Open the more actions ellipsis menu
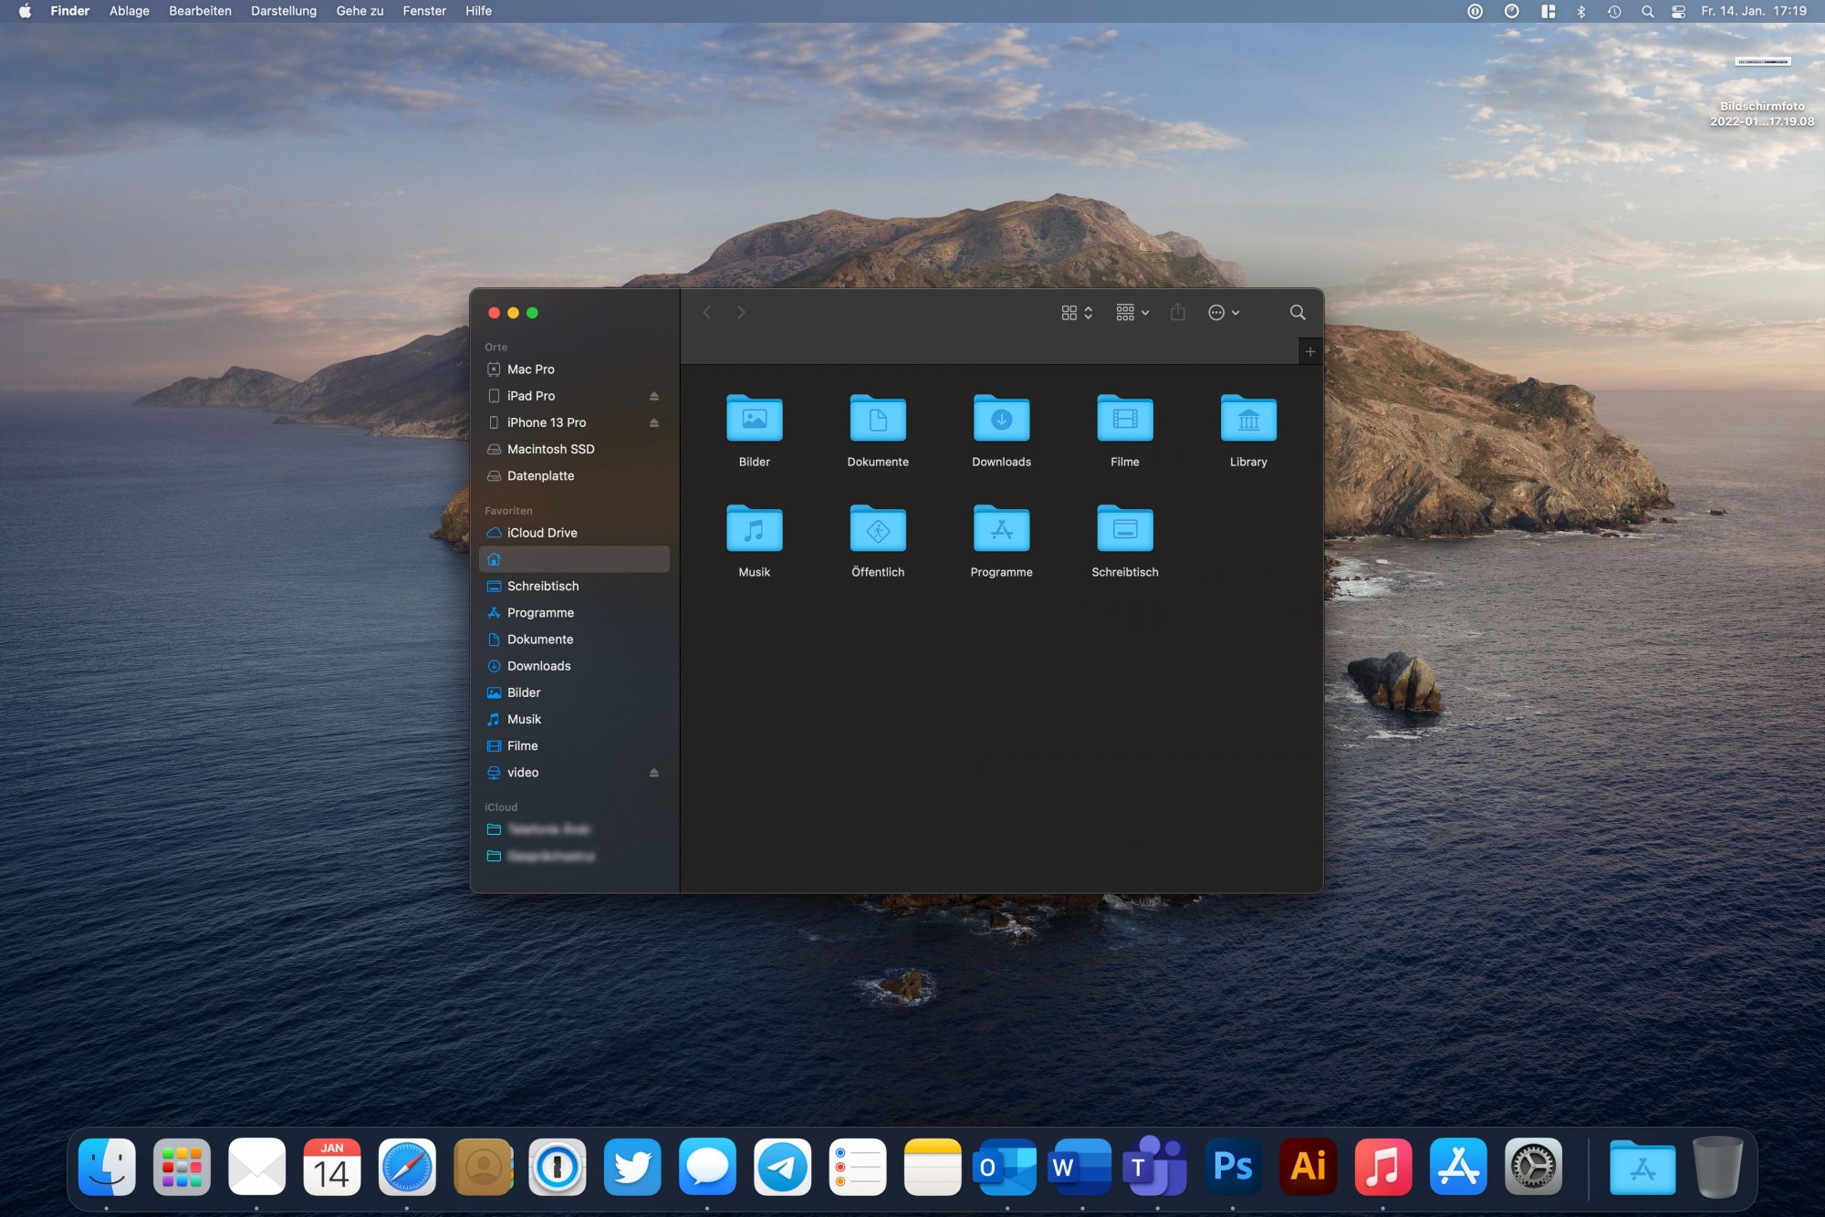The height and width of the screenshot is (1217, 1825). click(1223, 313)
